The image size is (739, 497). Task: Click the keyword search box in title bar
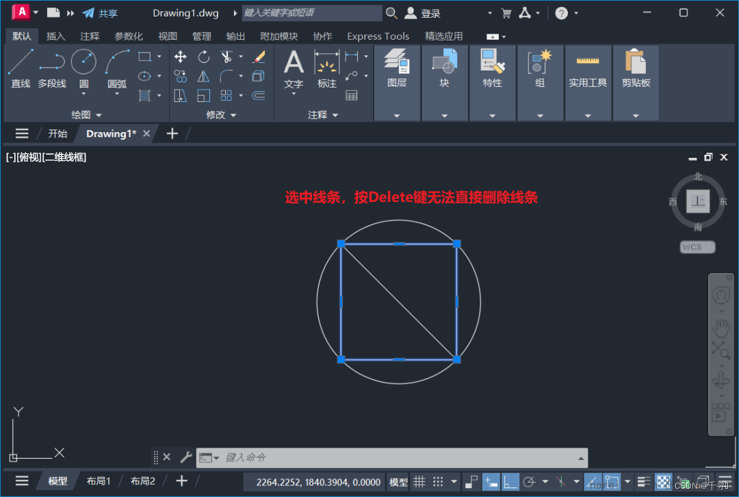tap(312, 13)
